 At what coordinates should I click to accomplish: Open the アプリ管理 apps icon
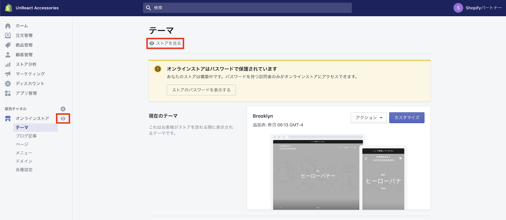(8, 93)
